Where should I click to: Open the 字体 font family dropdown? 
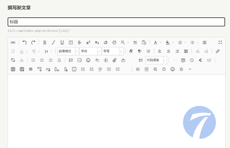click(x=90, y=51)
